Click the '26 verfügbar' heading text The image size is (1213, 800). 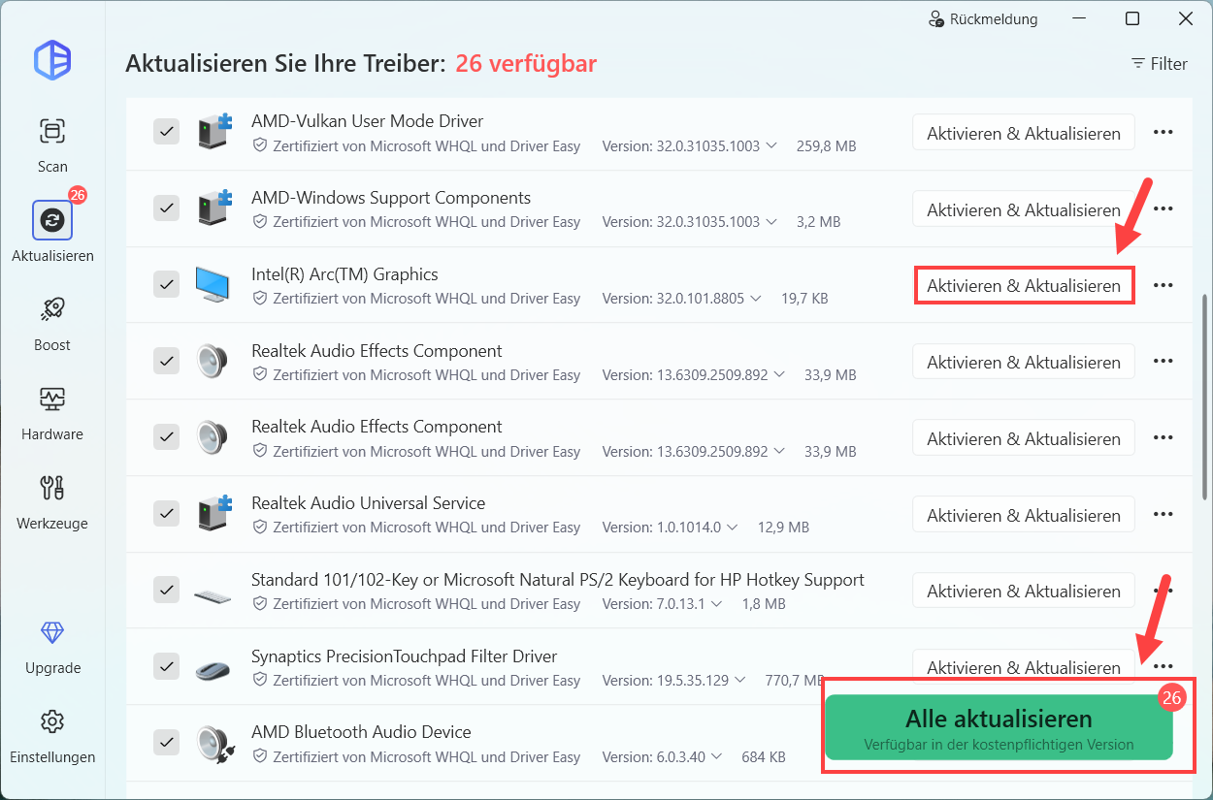point(526,64)
